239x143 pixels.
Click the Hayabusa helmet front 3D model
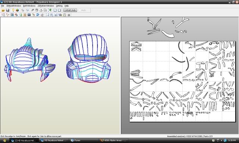(x=89, y=58)
